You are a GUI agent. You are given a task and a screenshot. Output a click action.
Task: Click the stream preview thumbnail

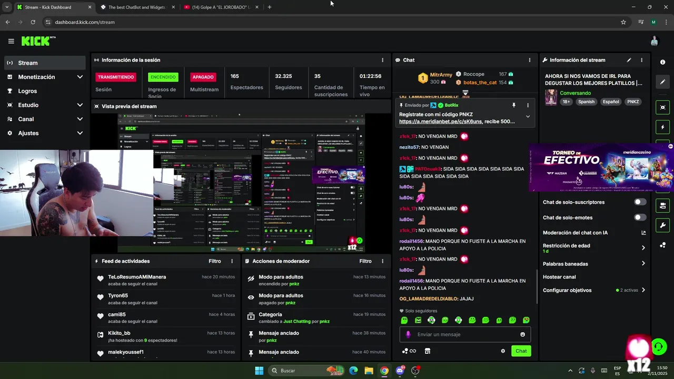241,183
